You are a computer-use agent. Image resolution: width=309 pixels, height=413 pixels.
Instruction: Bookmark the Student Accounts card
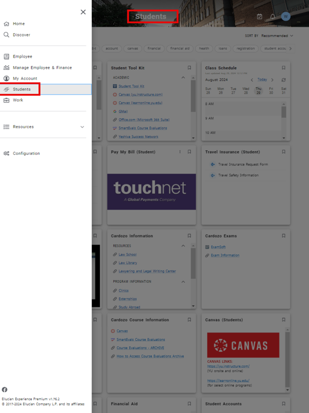click(283, 403)
